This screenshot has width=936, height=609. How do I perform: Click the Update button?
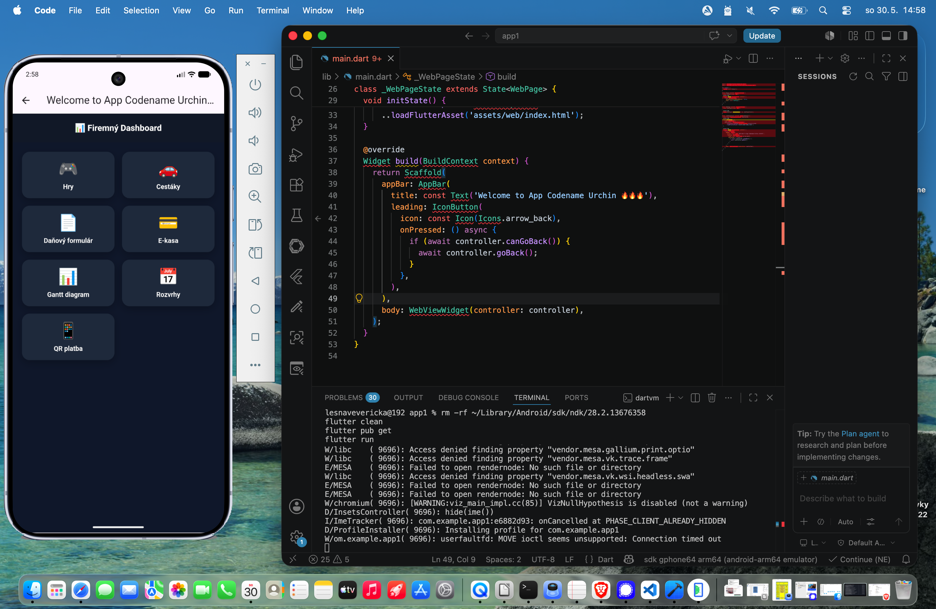coord(762,36)
